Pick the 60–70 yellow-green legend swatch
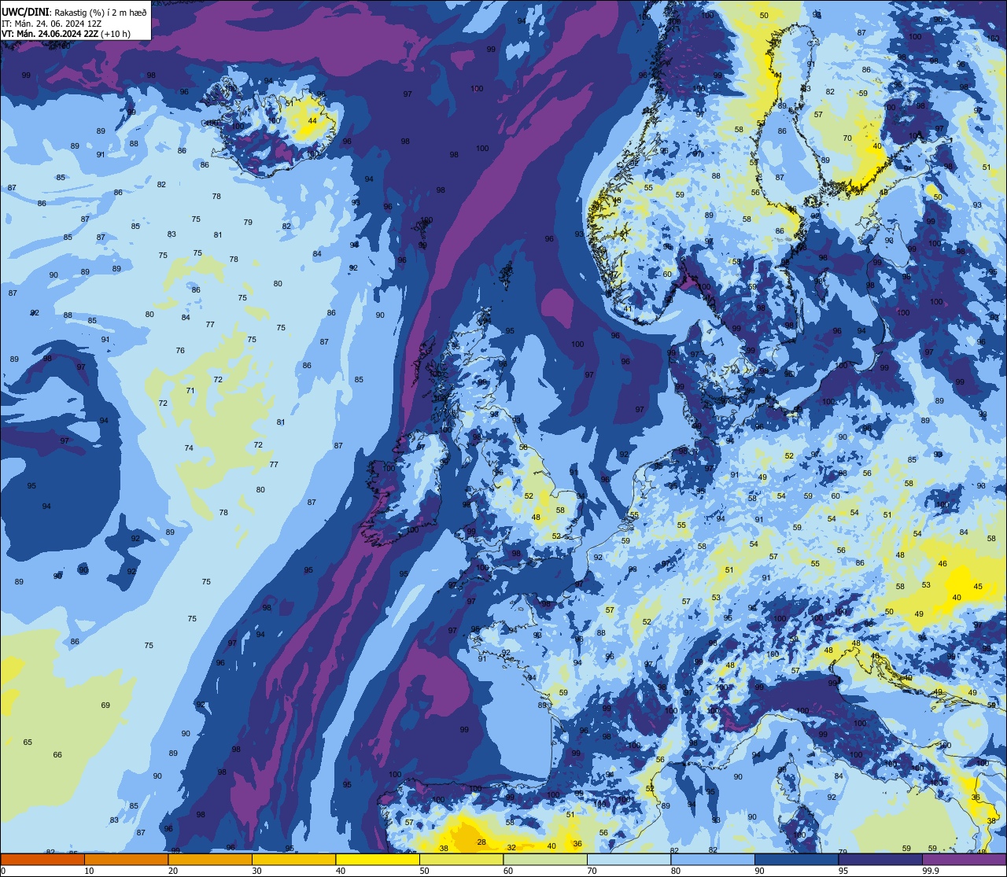 click(x=545, y=859)
